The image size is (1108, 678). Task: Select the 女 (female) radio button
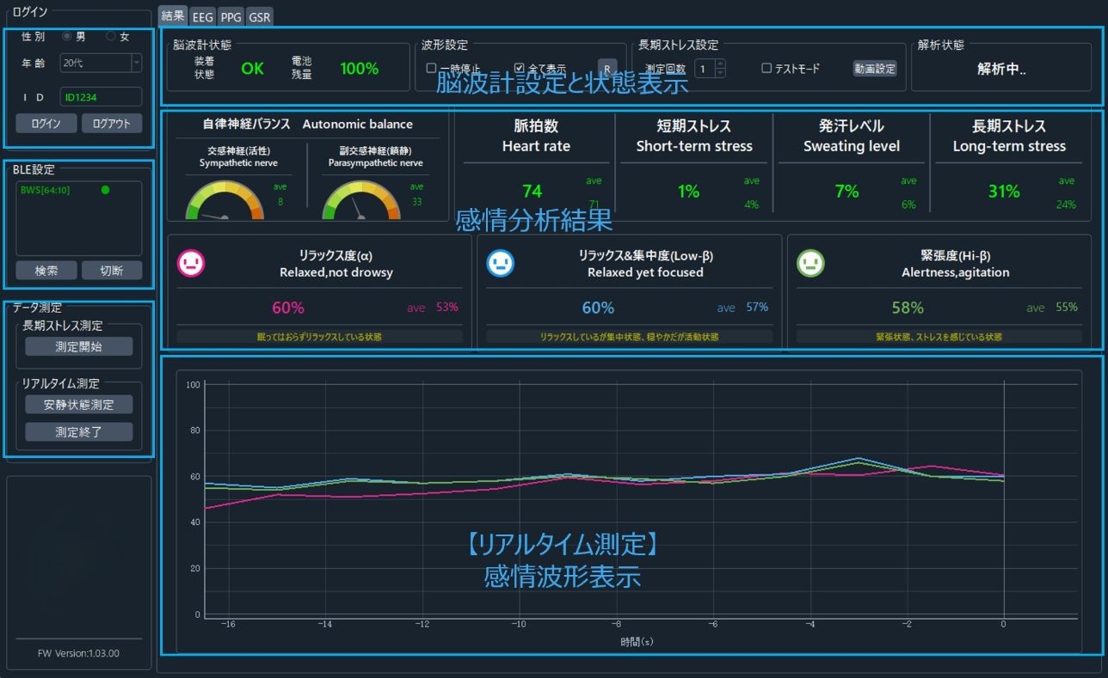click(110, 37)
